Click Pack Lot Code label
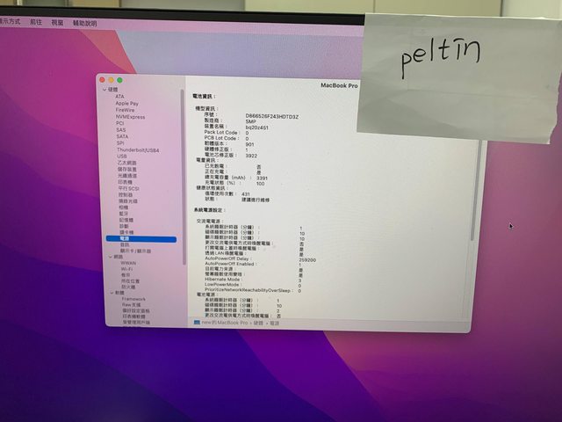Viewport: 562px width, 422px height. tap(220, 133)
